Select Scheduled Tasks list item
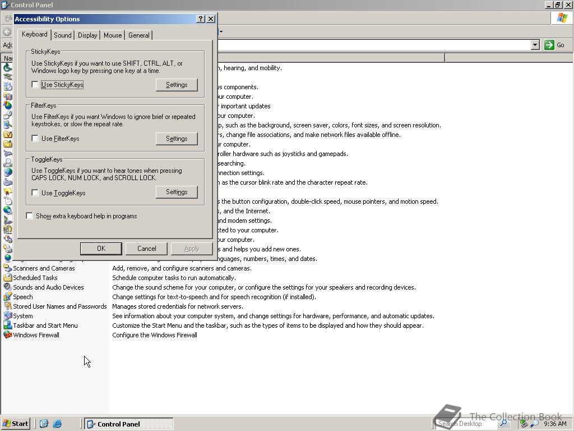The width and height of the screenshot is (574, 431). click(x=35, y=278)
